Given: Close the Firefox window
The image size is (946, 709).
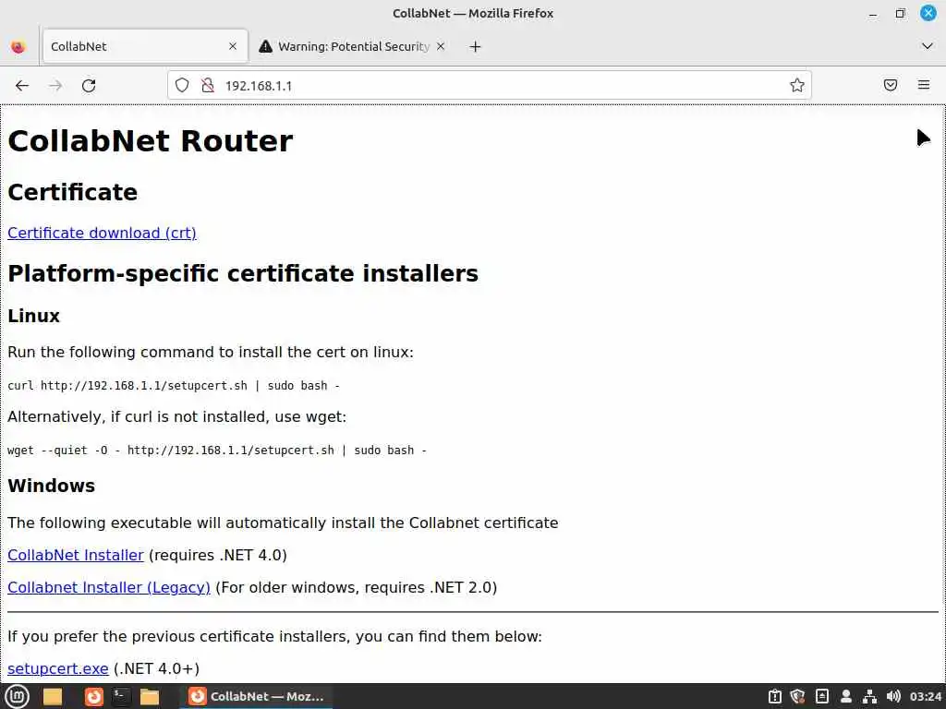Looking at the screenshot, I should coord(928,13).
